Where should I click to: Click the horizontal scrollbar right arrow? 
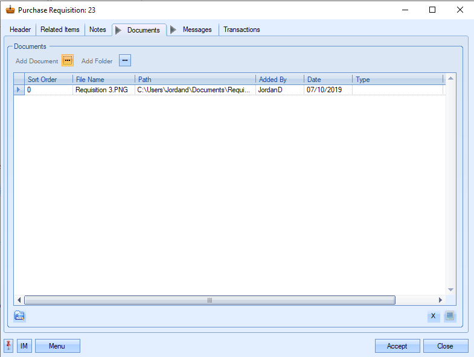pyautogui.click(x=440, y=300)
